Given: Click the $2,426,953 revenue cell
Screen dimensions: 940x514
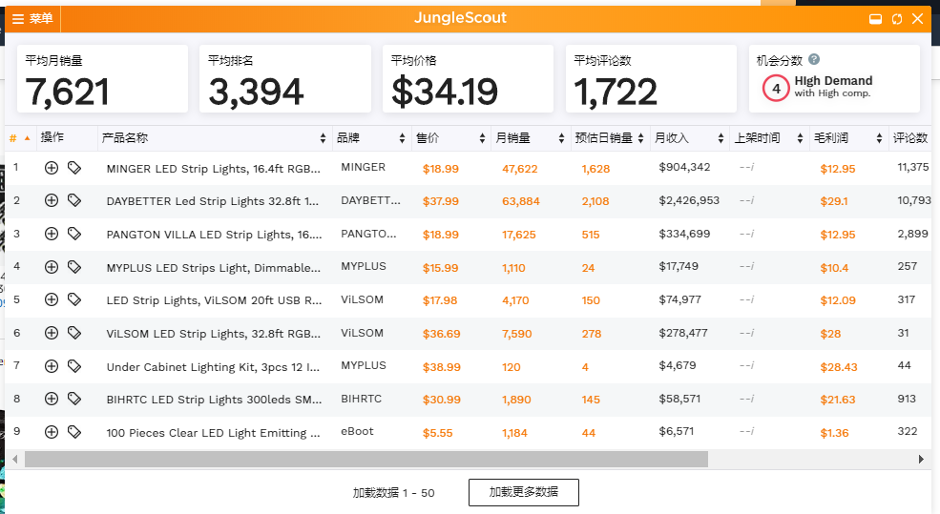Looking at the screenshot, I should point(689,200).
